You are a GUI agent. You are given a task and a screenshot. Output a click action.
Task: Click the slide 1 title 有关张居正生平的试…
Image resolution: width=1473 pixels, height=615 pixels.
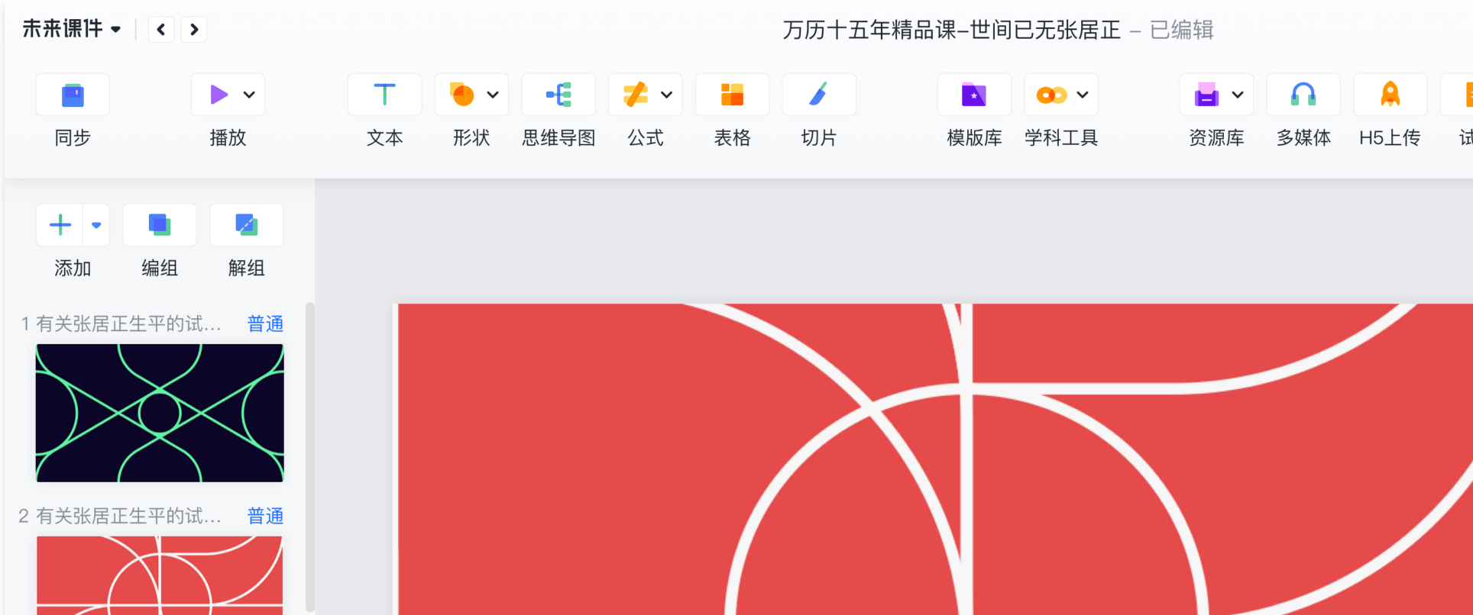pyautogui.click(x=128, y=324)
